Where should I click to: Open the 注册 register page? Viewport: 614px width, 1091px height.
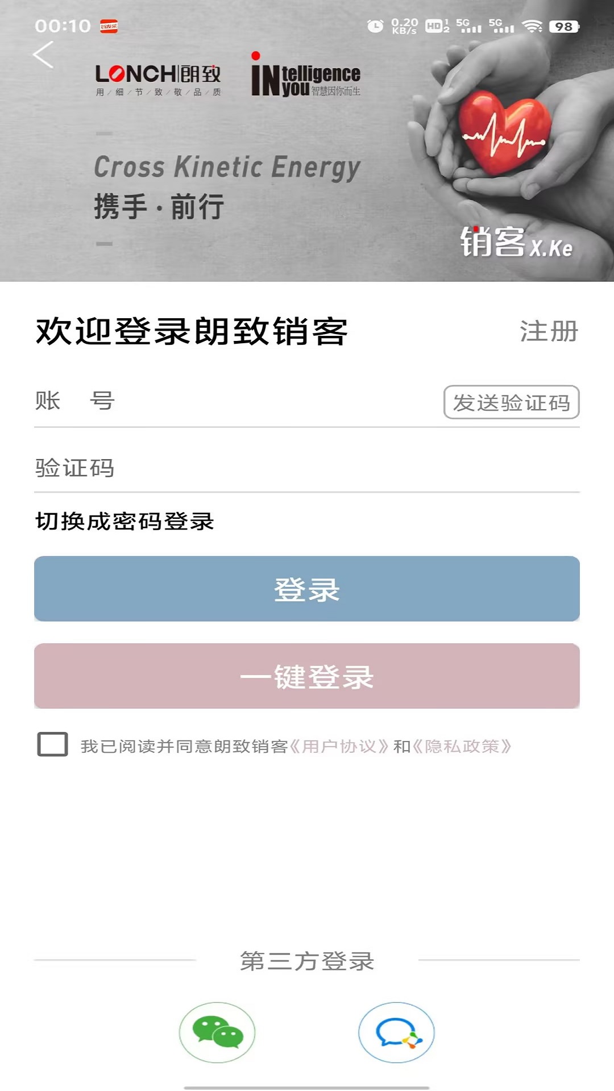click(549, 331)
